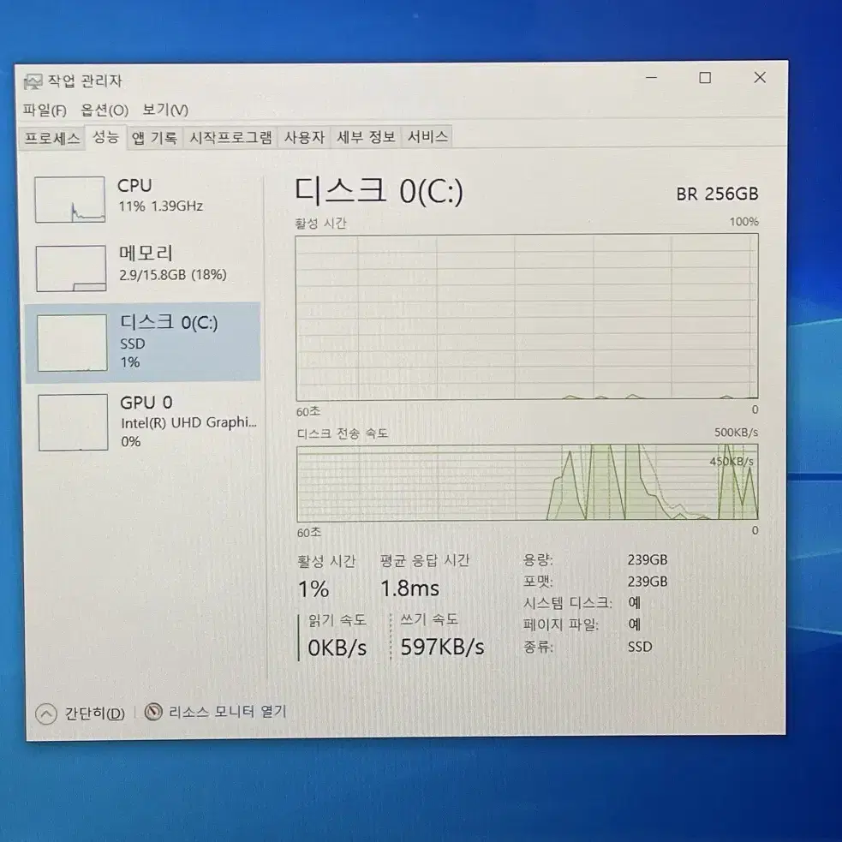
Task: Maximize the 작업 관리자 window
Action: [x=705, y=78]
